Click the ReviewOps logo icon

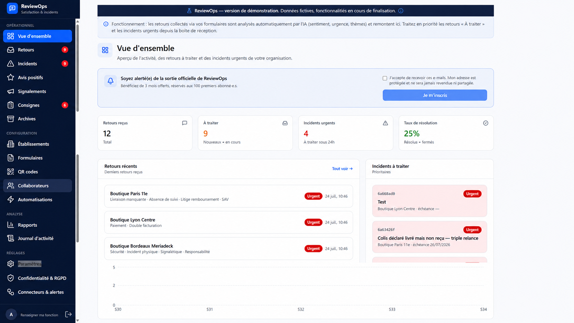pyautogui.click(x=12, y=8)
